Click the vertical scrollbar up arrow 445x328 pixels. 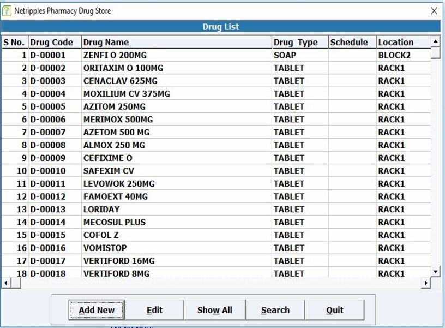point(435,41)
